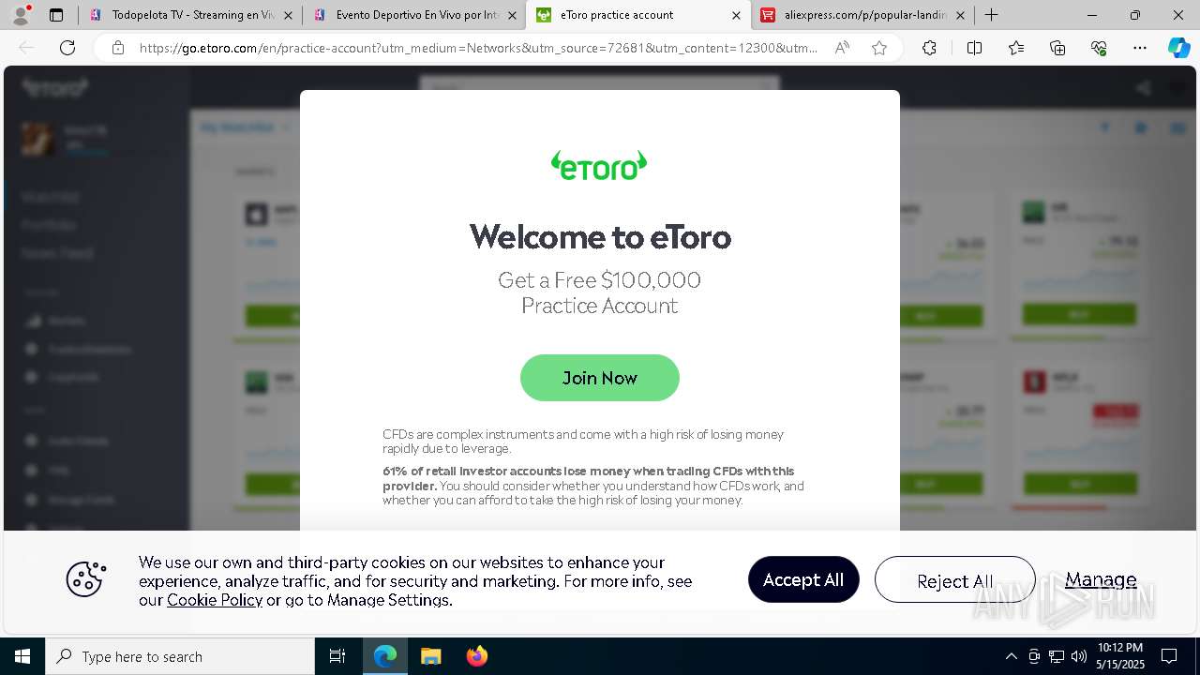
Task: Open Firefox from the taskbar
Action: click(477, 656)
